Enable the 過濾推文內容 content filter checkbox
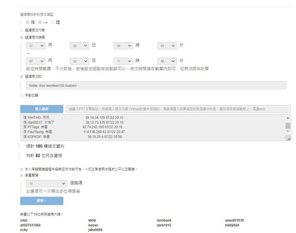This screenshot has width=296, height=233. click(x=22, y=30)
